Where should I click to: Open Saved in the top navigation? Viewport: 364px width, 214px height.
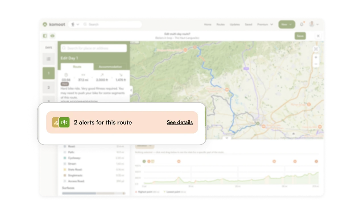249,24
